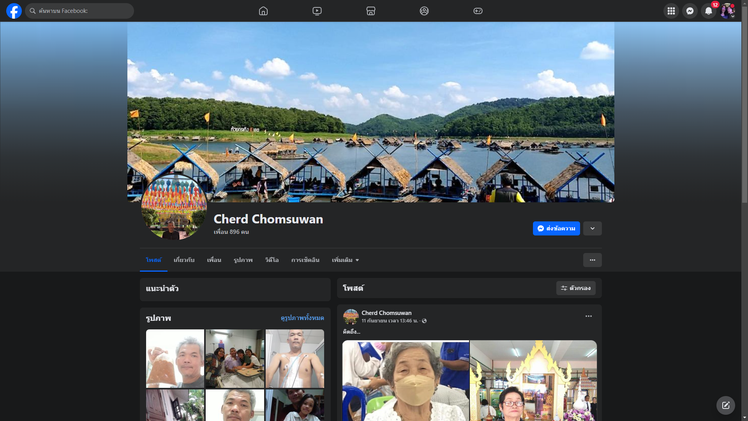The height and width of the screenshot is (421, 748).
Task: Open the ดูรูปภาพทั้งหมด link
Action: click(302, 318)
